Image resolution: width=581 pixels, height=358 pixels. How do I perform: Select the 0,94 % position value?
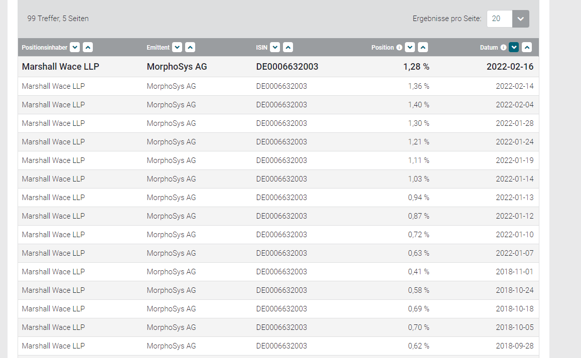(419, 198)
